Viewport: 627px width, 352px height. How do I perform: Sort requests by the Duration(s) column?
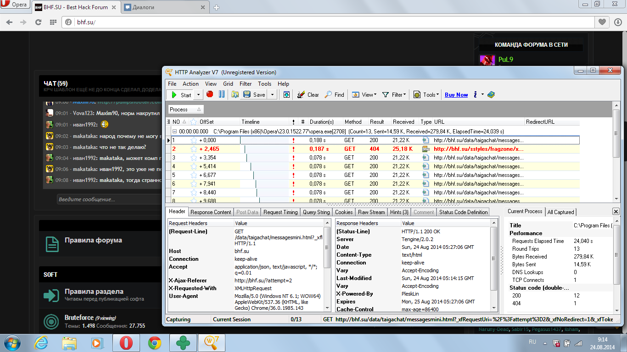click(325, 122)
